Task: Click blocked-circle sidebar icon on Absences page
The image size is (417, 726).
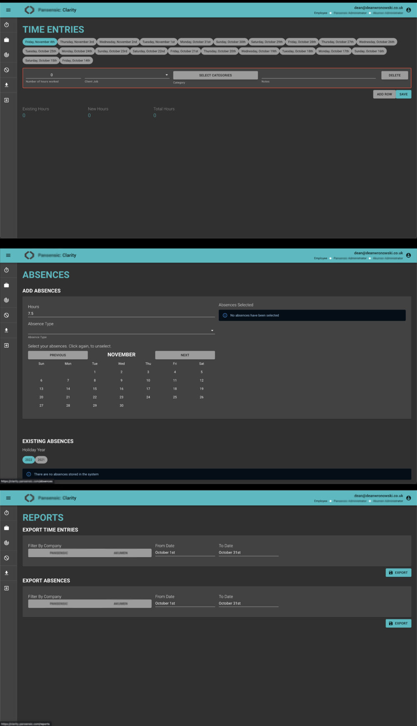Action: pos(6,315)
